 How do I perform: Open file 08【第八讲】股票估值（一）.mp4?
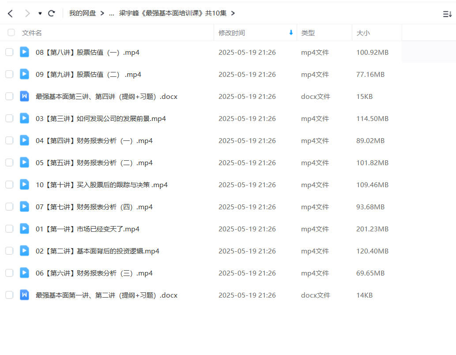87,53
